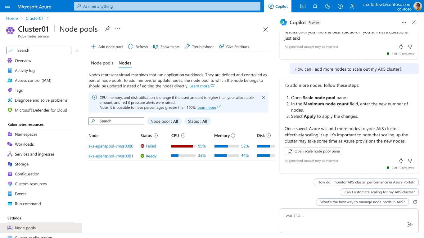This screenshot has height=238, width=424.
Task: Click the CPU usage bar for vmss0000
Action: 183,146
